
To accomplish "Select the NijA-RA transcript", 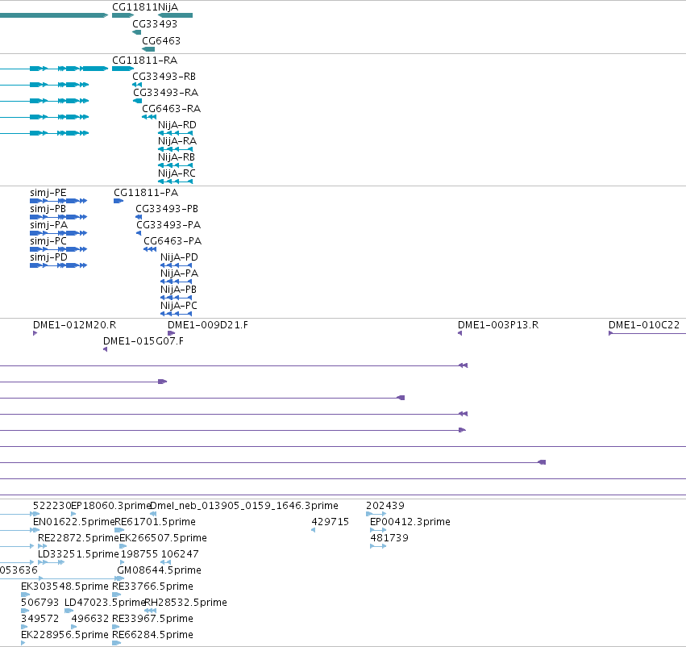I will (177, 141).
